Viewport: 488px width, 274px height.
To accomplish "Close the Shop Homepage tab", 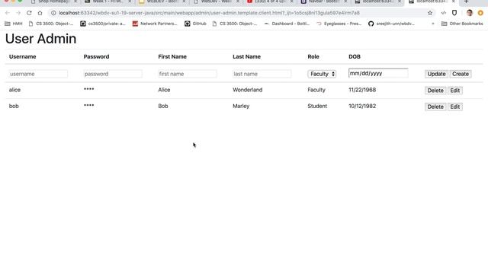I will (75, 2).
